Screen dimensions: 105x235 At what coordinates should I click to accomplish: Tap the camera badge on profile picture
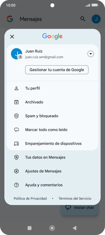(20, 57)
